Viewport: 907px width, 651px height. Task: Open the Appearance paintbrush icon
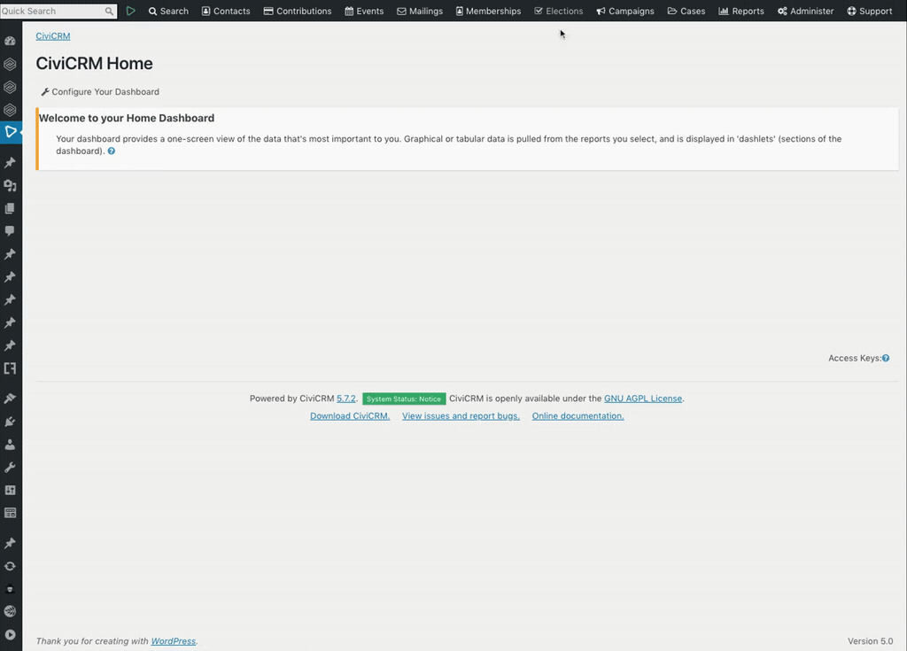pyautogui.click(x=11, y=399)
